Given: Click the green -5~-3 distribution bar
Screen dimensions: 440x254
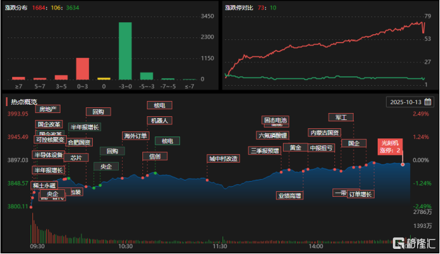Looking at the screenshot, I should click(x=146, y=76).
